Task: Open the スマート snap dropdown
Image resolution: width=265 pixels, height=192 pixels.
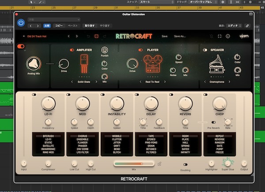Action: click(157, 2)
